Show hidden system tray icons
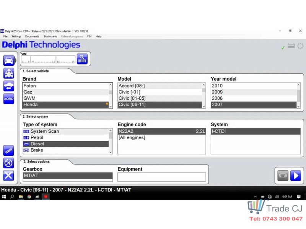 255,197
